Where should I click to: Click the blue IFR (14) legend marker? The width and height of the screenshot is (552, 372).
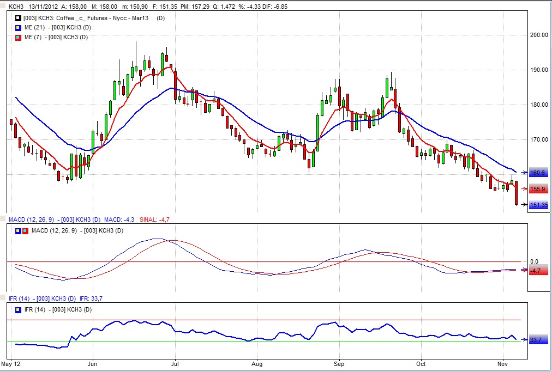coord(19,309)
